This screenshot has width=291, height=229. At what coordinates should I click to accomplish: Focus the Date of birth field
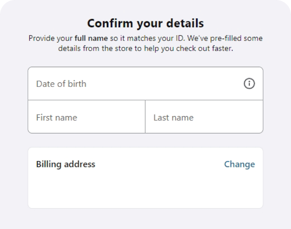pyautogui.click(x=135, y=84)
